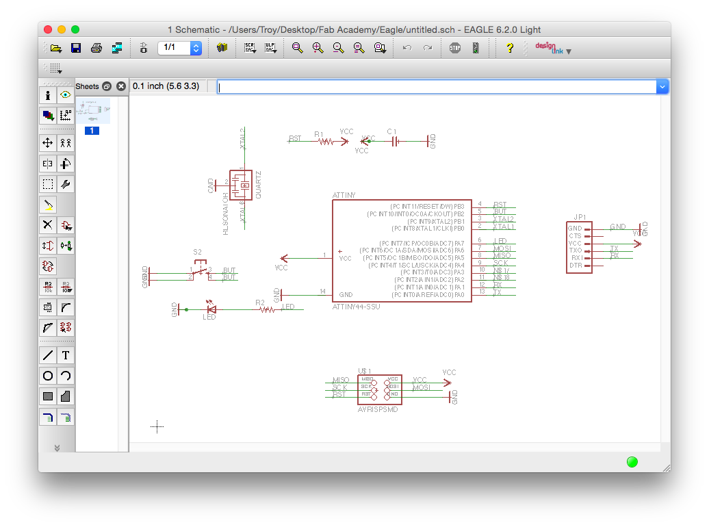
Task: Run a script with the SCR icon
Action: tap(250, 48)
